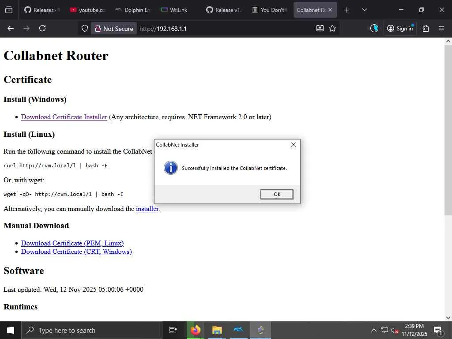The image size is (452, 339).
Task: Click the scrollbar up arrow
Action: click(448, 41)
